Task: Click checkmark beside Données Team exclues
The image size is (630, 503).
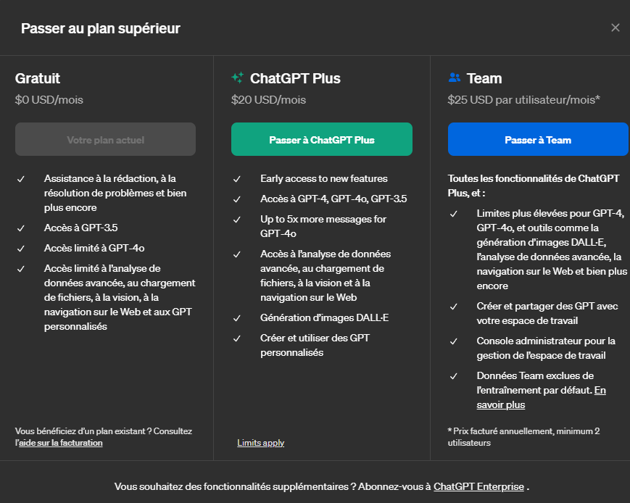Action: pyautogui.click(x=454, y=376)
